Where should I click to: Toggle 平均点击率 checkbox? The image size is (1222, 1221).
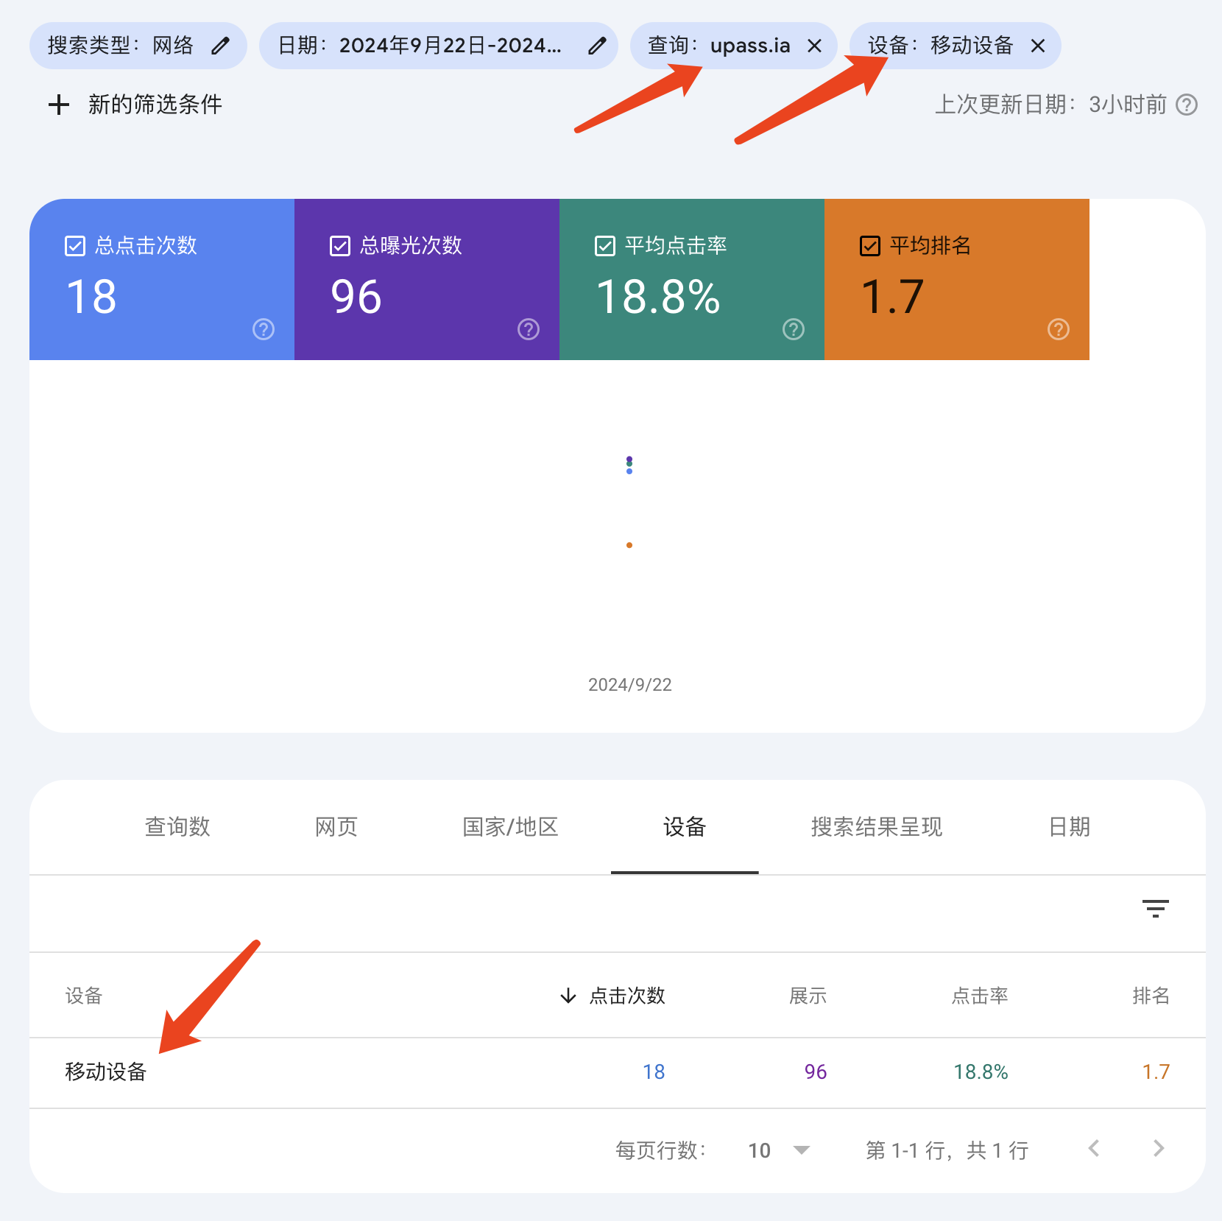coord(605,246)
